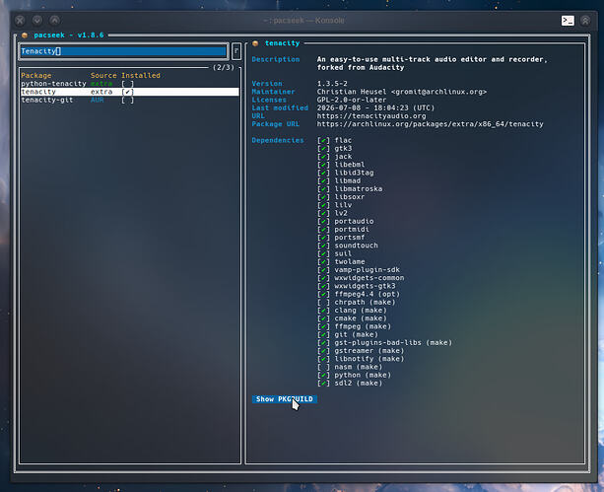This screenshot has height=492, width=604.
Task: Click the Source column header
Action: coord(103,76)
